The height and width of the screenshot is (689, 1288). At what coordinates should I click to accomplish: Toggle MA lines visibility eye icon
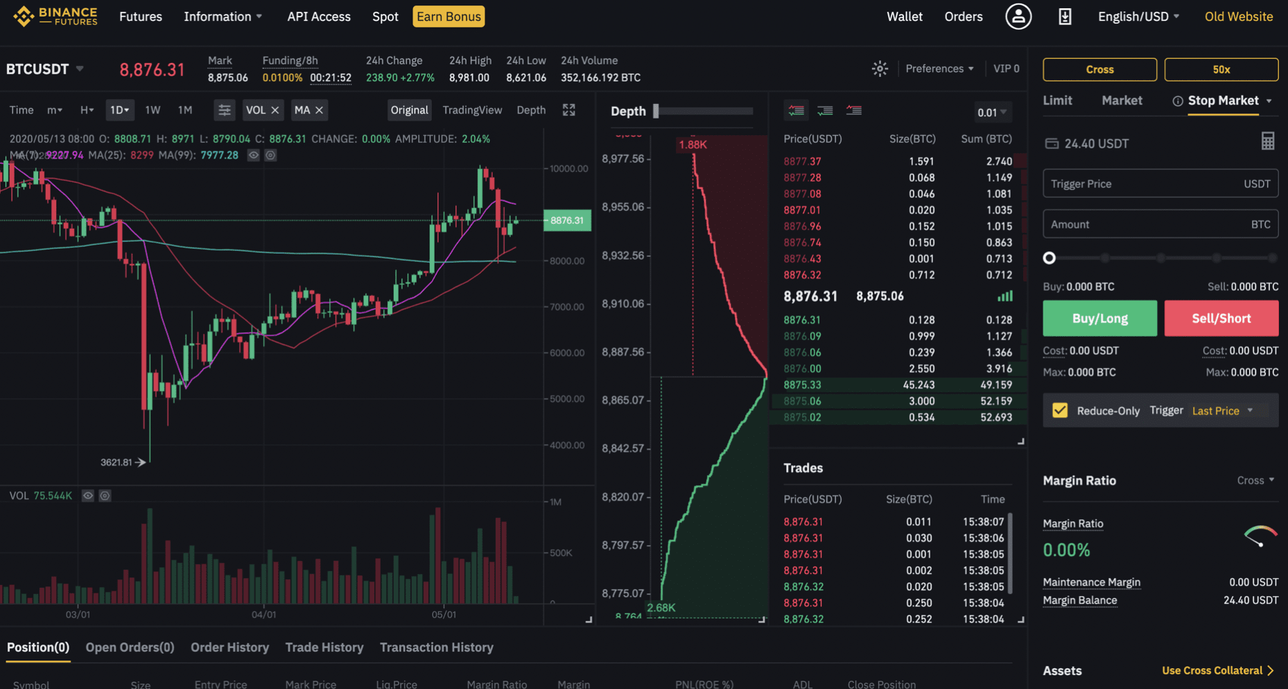tap(254, 155)
